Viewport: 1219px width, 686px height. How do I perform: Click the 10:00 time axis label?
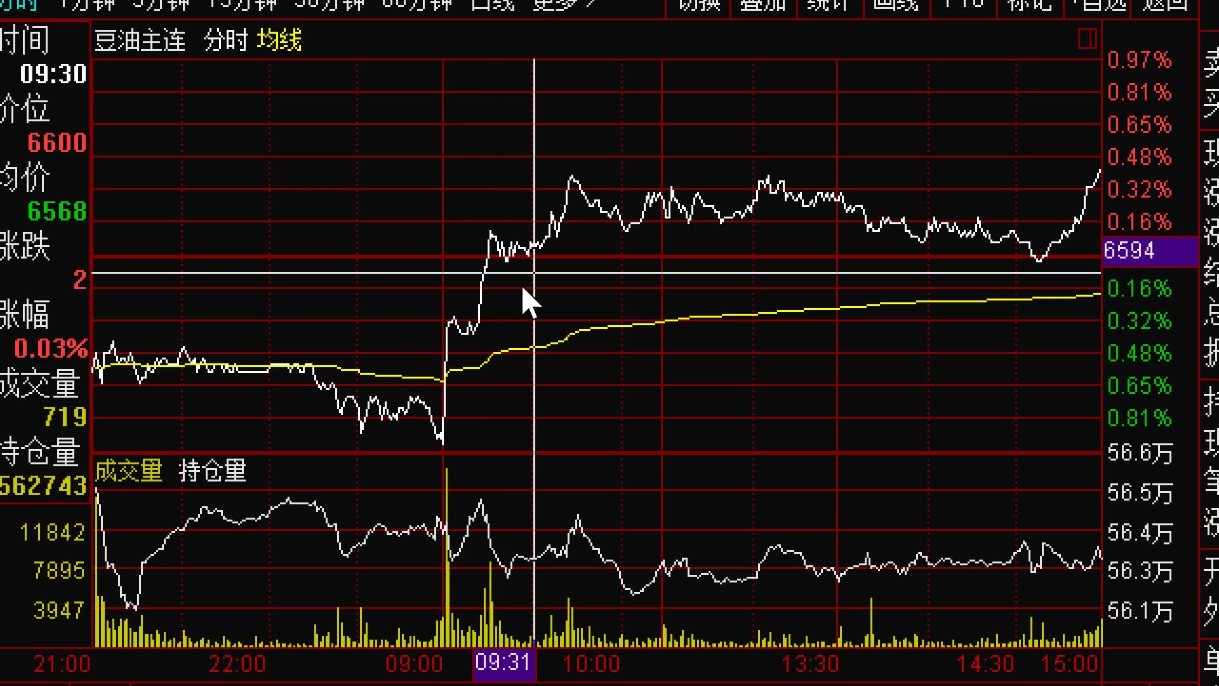tap(592, 664)
